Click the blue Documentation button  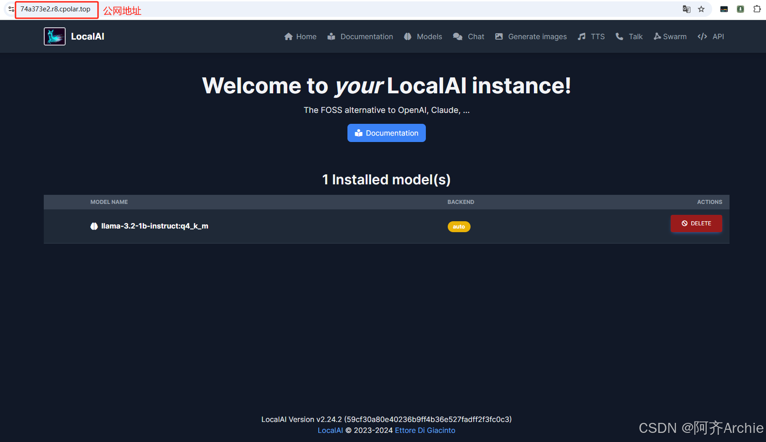[387, 133]
